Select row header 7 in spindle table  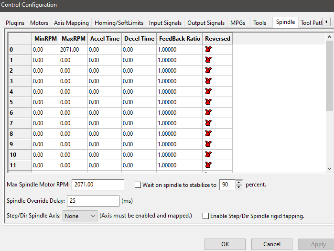(x=20, y=123)
